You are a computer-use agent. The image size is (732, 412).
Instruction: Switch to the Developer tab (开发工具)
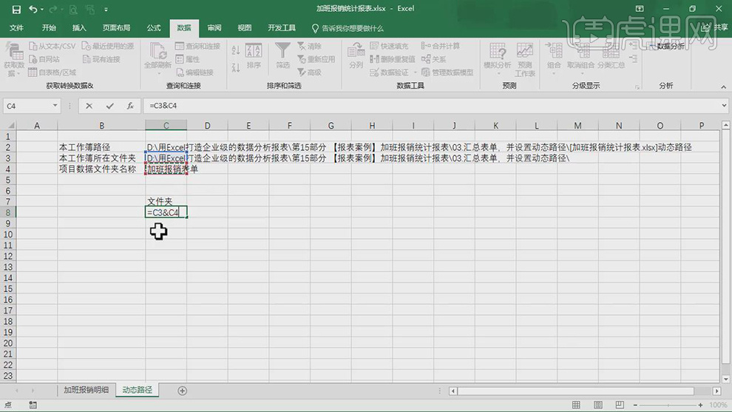click(x=282, y=28)
